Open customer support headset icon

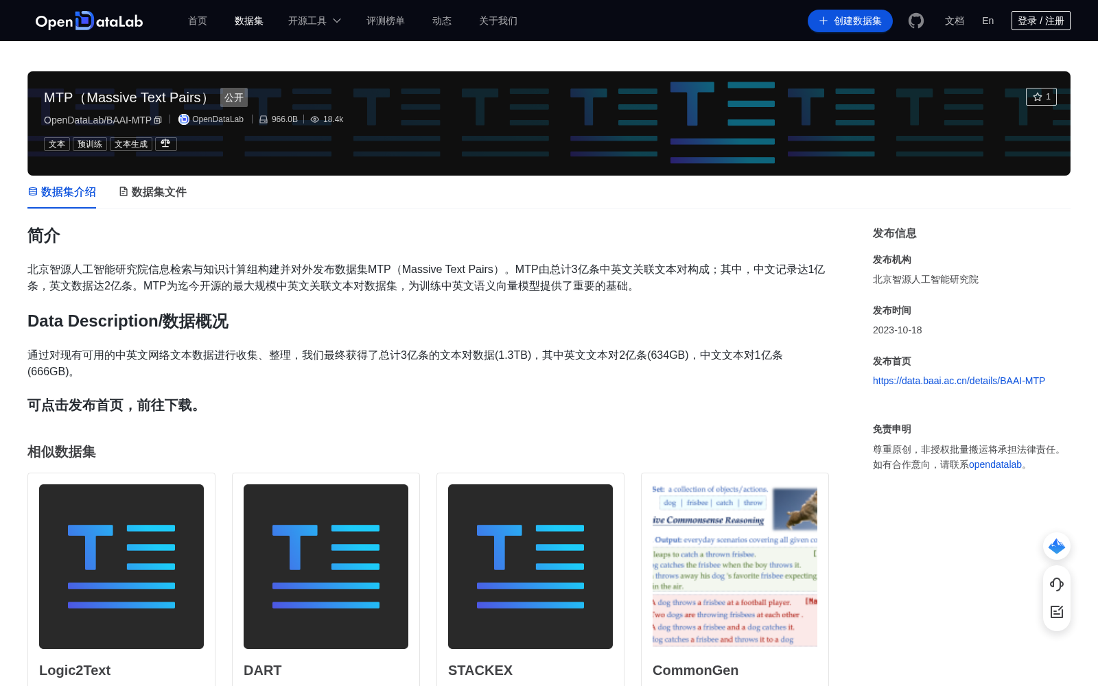pos(1057,584)
